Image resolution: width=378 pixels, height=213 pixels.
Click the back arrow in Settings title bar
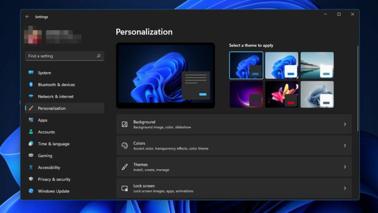click(27, 17)
